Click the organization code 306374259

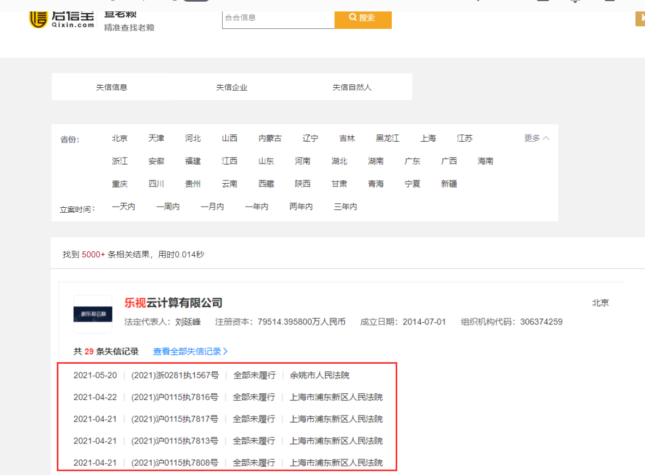tap(541, 322)
